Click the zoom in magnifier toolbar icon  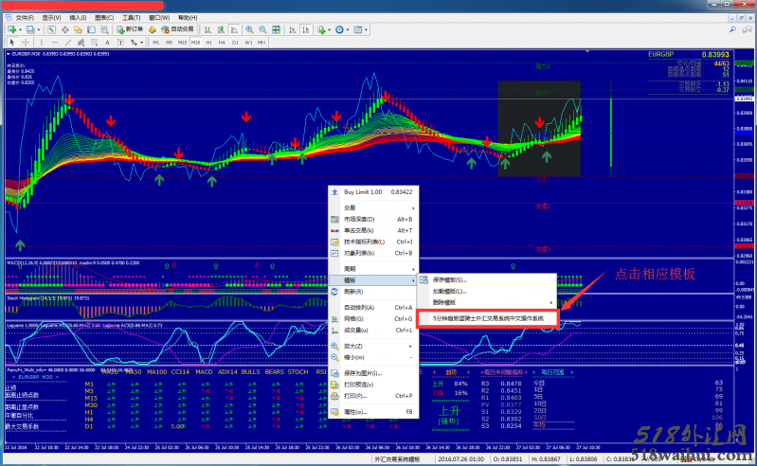[x=249, y=29]
